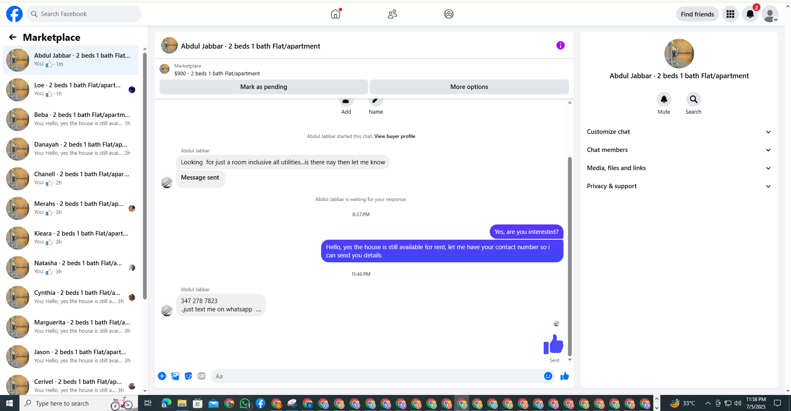This screenshot has width=791, height=411.
Task: Click the Windows taskbar search box
Action: [78, 403]
